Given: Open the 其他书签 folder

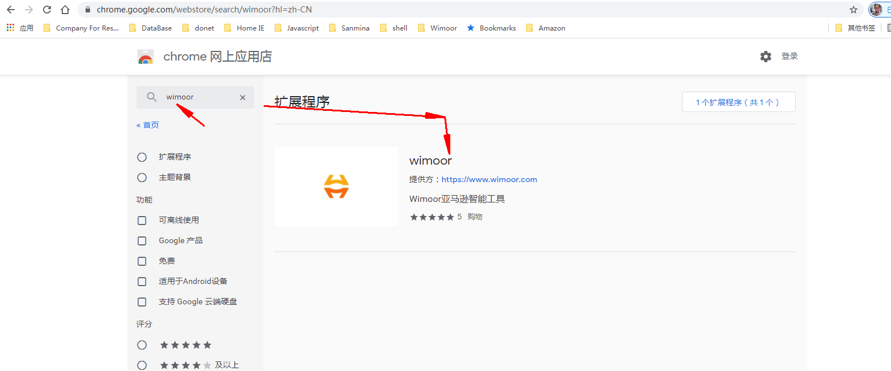Looking at the screenshot, I should (855, 28).
